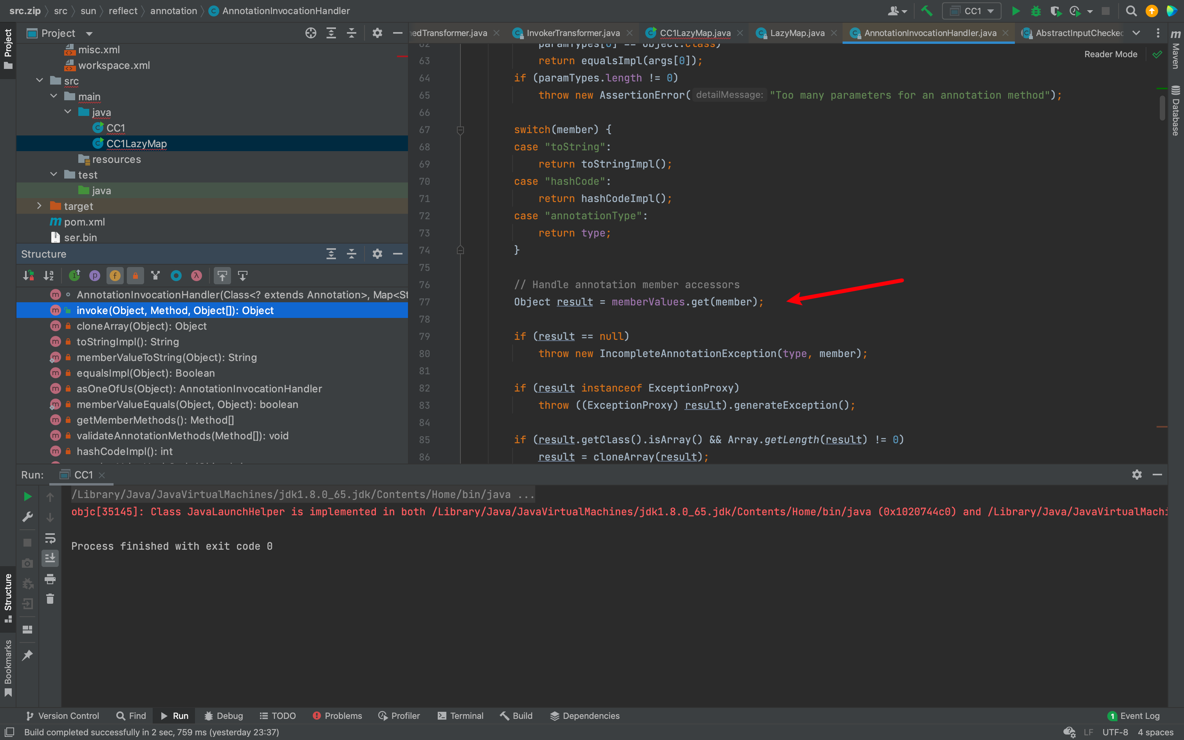
Task: Open the user account dropdown
Action: [x=897, y=11]
